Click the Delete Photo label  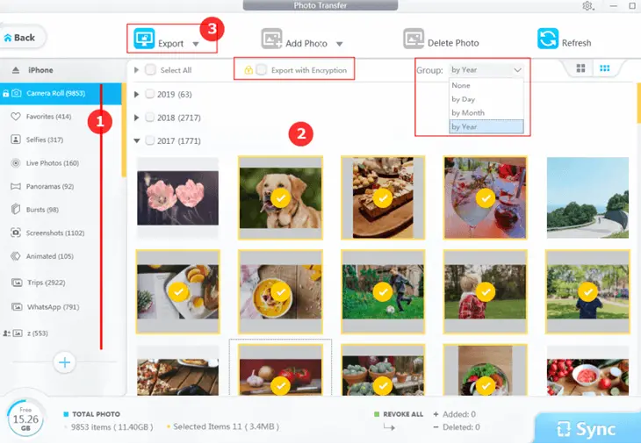(453, 43)
